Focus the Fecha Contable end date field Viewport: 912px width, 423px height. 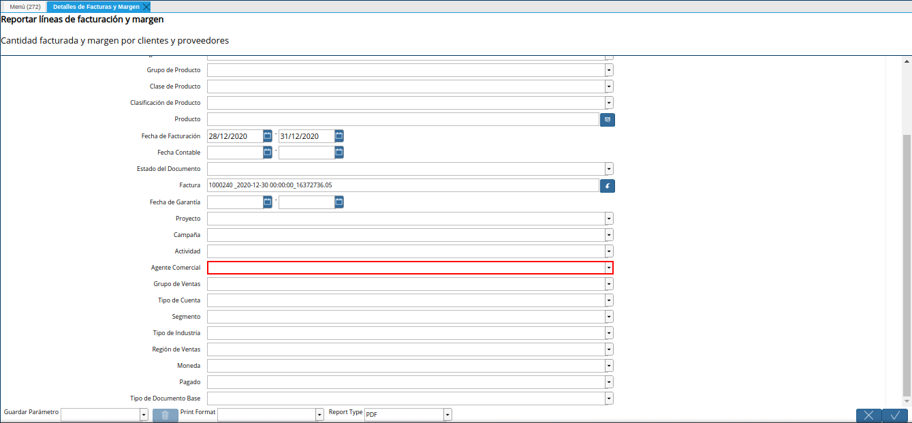pyautogui.click(x=306, y=153)
